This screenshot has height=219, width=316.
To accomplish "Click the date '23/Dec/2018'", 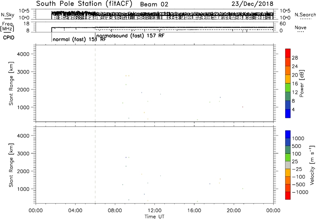I will pyautogui.click(x=252, y=4).
